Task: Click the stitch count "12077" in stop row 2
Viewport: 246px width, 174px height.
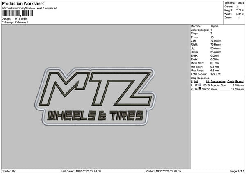Action: coord(206,89)
